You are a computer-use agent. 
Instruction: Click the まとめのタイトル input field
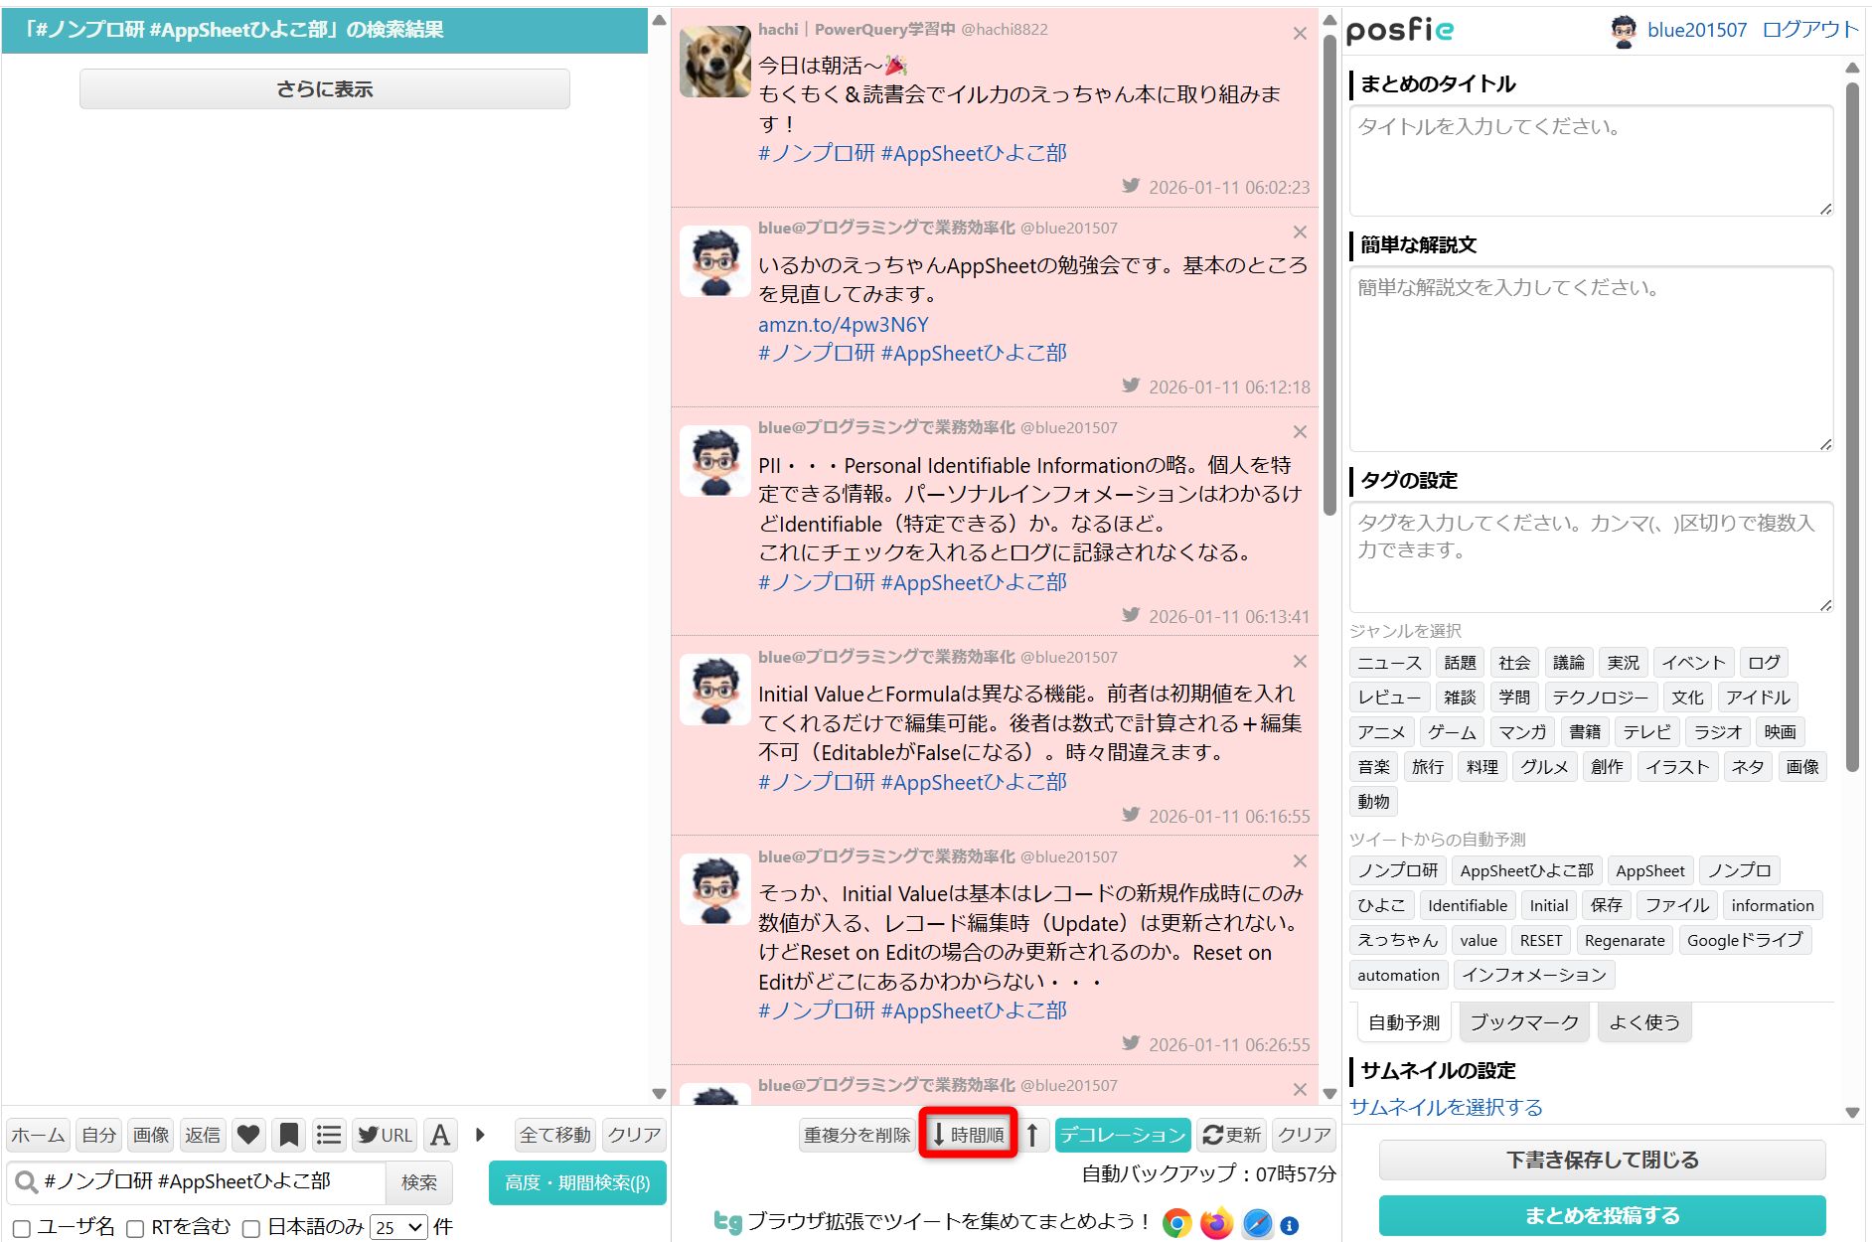click(x=1590, y=160)
